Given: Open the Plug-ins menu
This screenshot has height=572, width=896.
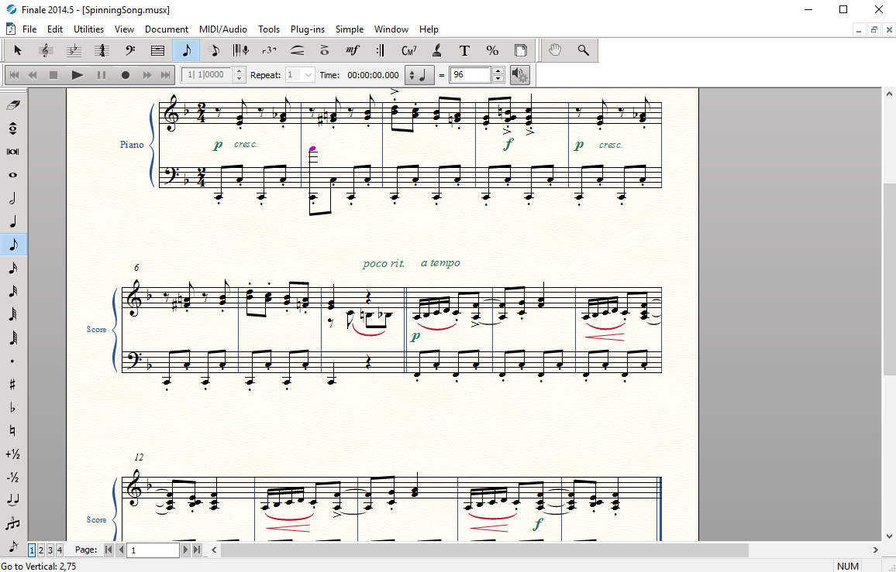Looking at the screenshot, I should pyautogui.click(x=308, y=29).
